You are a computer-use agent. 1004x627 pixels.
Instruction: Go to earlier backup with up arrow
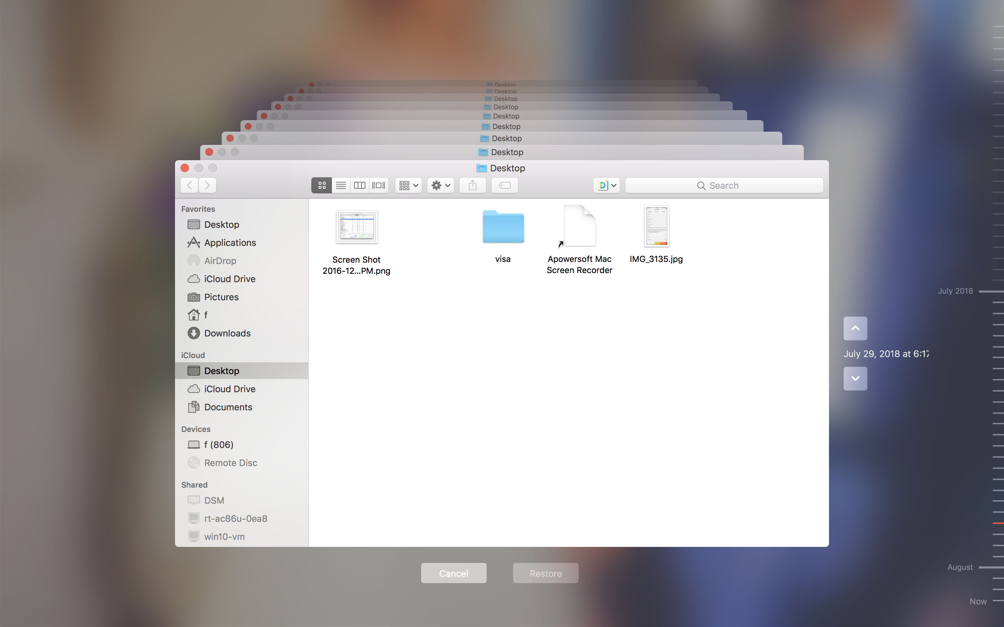tap(855, 328)
